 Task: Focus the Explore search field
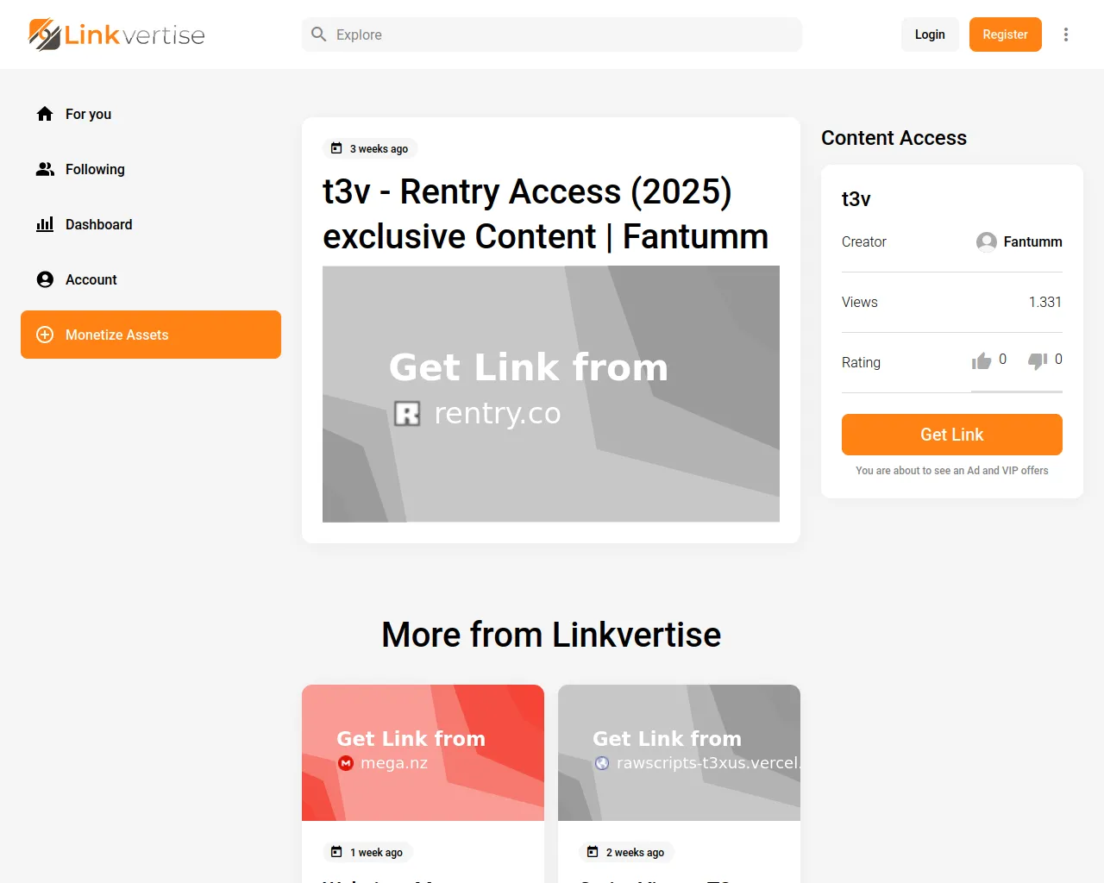click(561, 34)
